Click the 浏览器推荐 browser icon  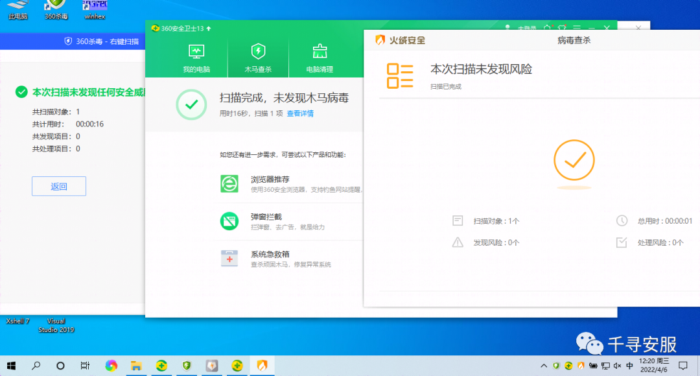click(x=229, y=183)
